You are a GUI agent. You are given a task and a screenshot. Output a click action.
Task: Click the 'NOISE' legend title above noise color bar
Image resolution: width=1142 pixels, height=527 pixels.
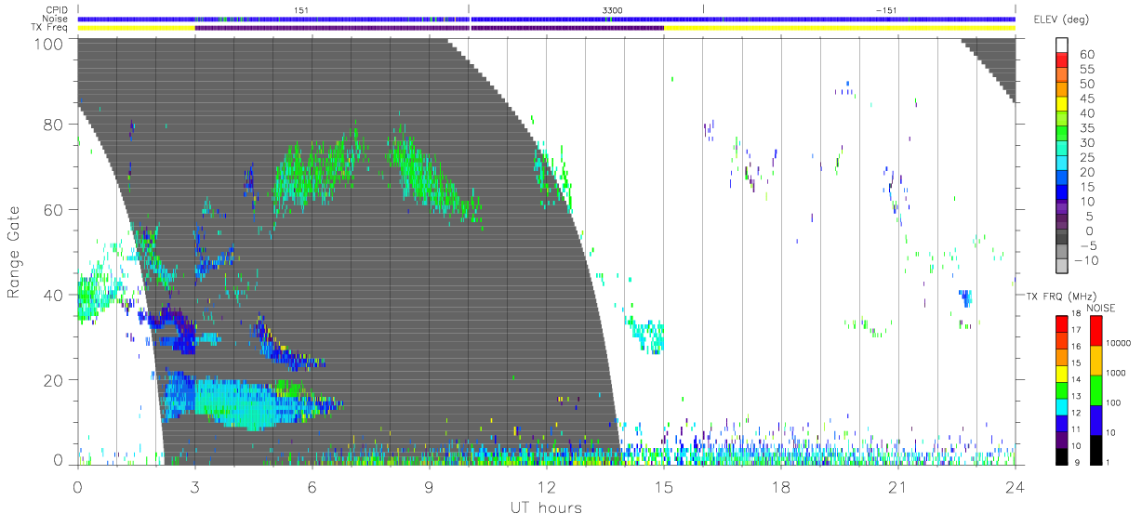[1101, 308]
